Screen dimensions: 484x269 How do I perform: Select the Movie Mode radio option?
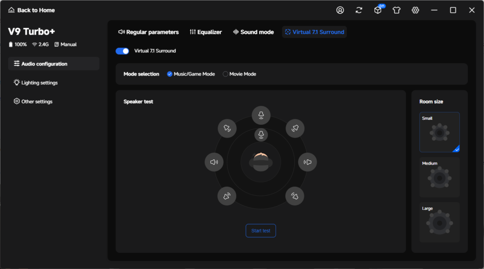[240, 74]
